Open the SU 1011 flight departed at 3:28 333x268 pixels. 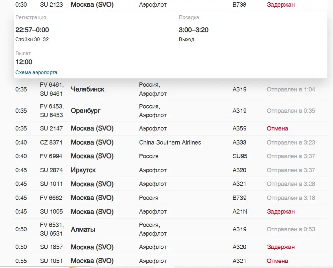click(x=170, y=184)
